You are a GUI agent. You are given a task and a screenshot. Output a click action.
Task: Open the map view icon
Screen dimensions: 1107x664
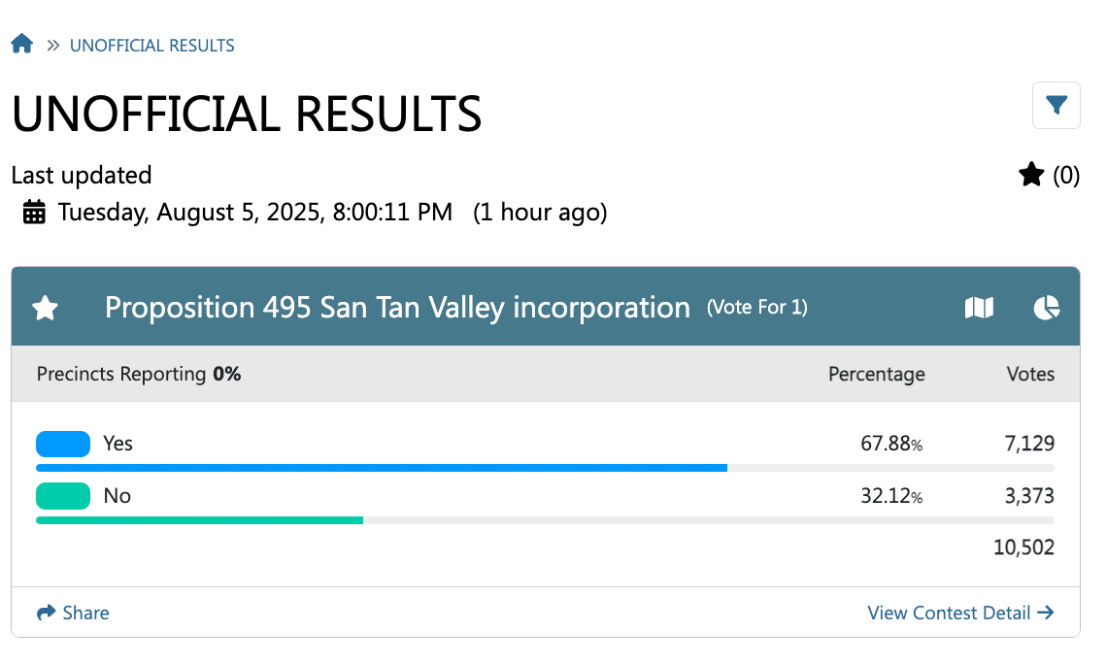979,309
